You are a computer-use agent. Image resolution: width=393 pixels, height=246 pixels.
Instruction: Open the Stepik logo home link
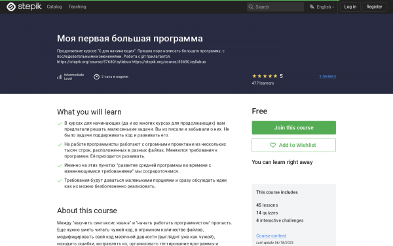[24, 7]
